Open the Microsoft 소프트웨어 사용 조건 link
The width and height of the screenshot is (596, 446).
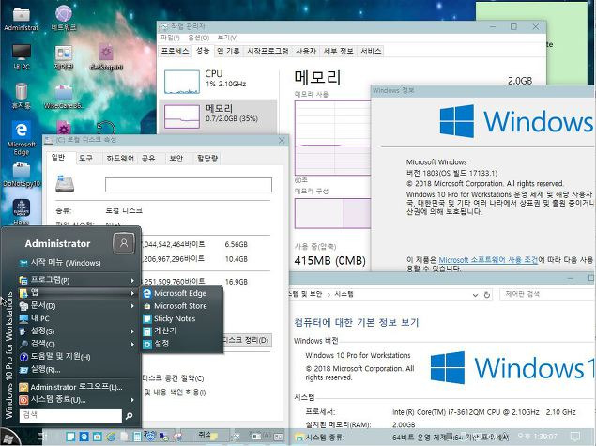488,260
